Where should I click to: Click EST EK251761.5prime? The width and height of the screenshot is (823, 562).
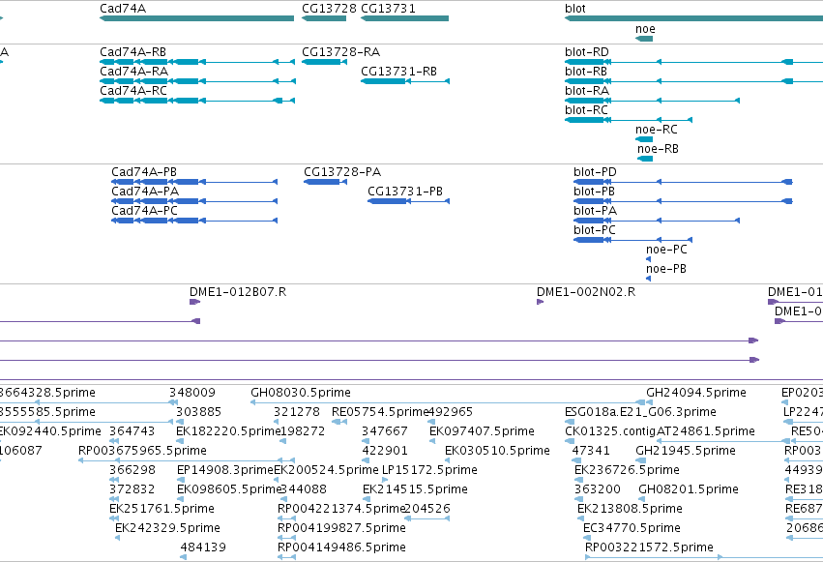(114, 518)
